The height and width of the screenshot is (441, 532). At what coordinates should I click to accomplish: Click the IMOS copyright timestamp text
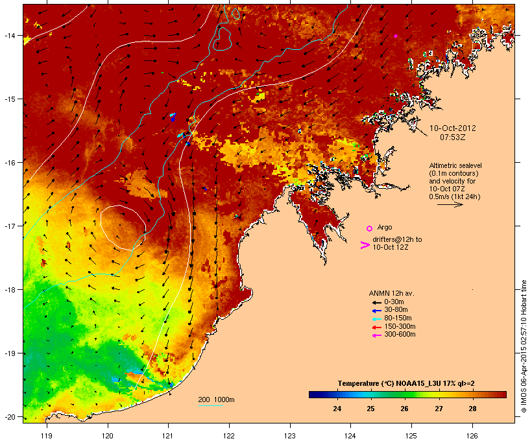click(x=524, y=346)
